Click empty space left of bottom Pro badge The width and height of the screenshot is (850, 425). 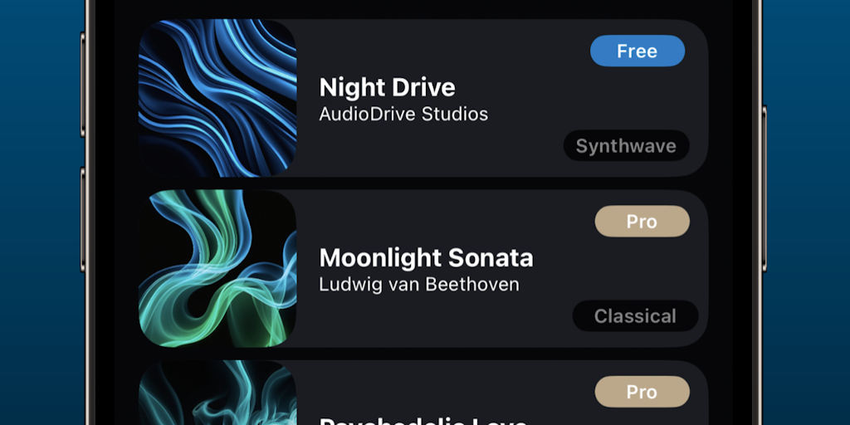[x=465, y=390]
